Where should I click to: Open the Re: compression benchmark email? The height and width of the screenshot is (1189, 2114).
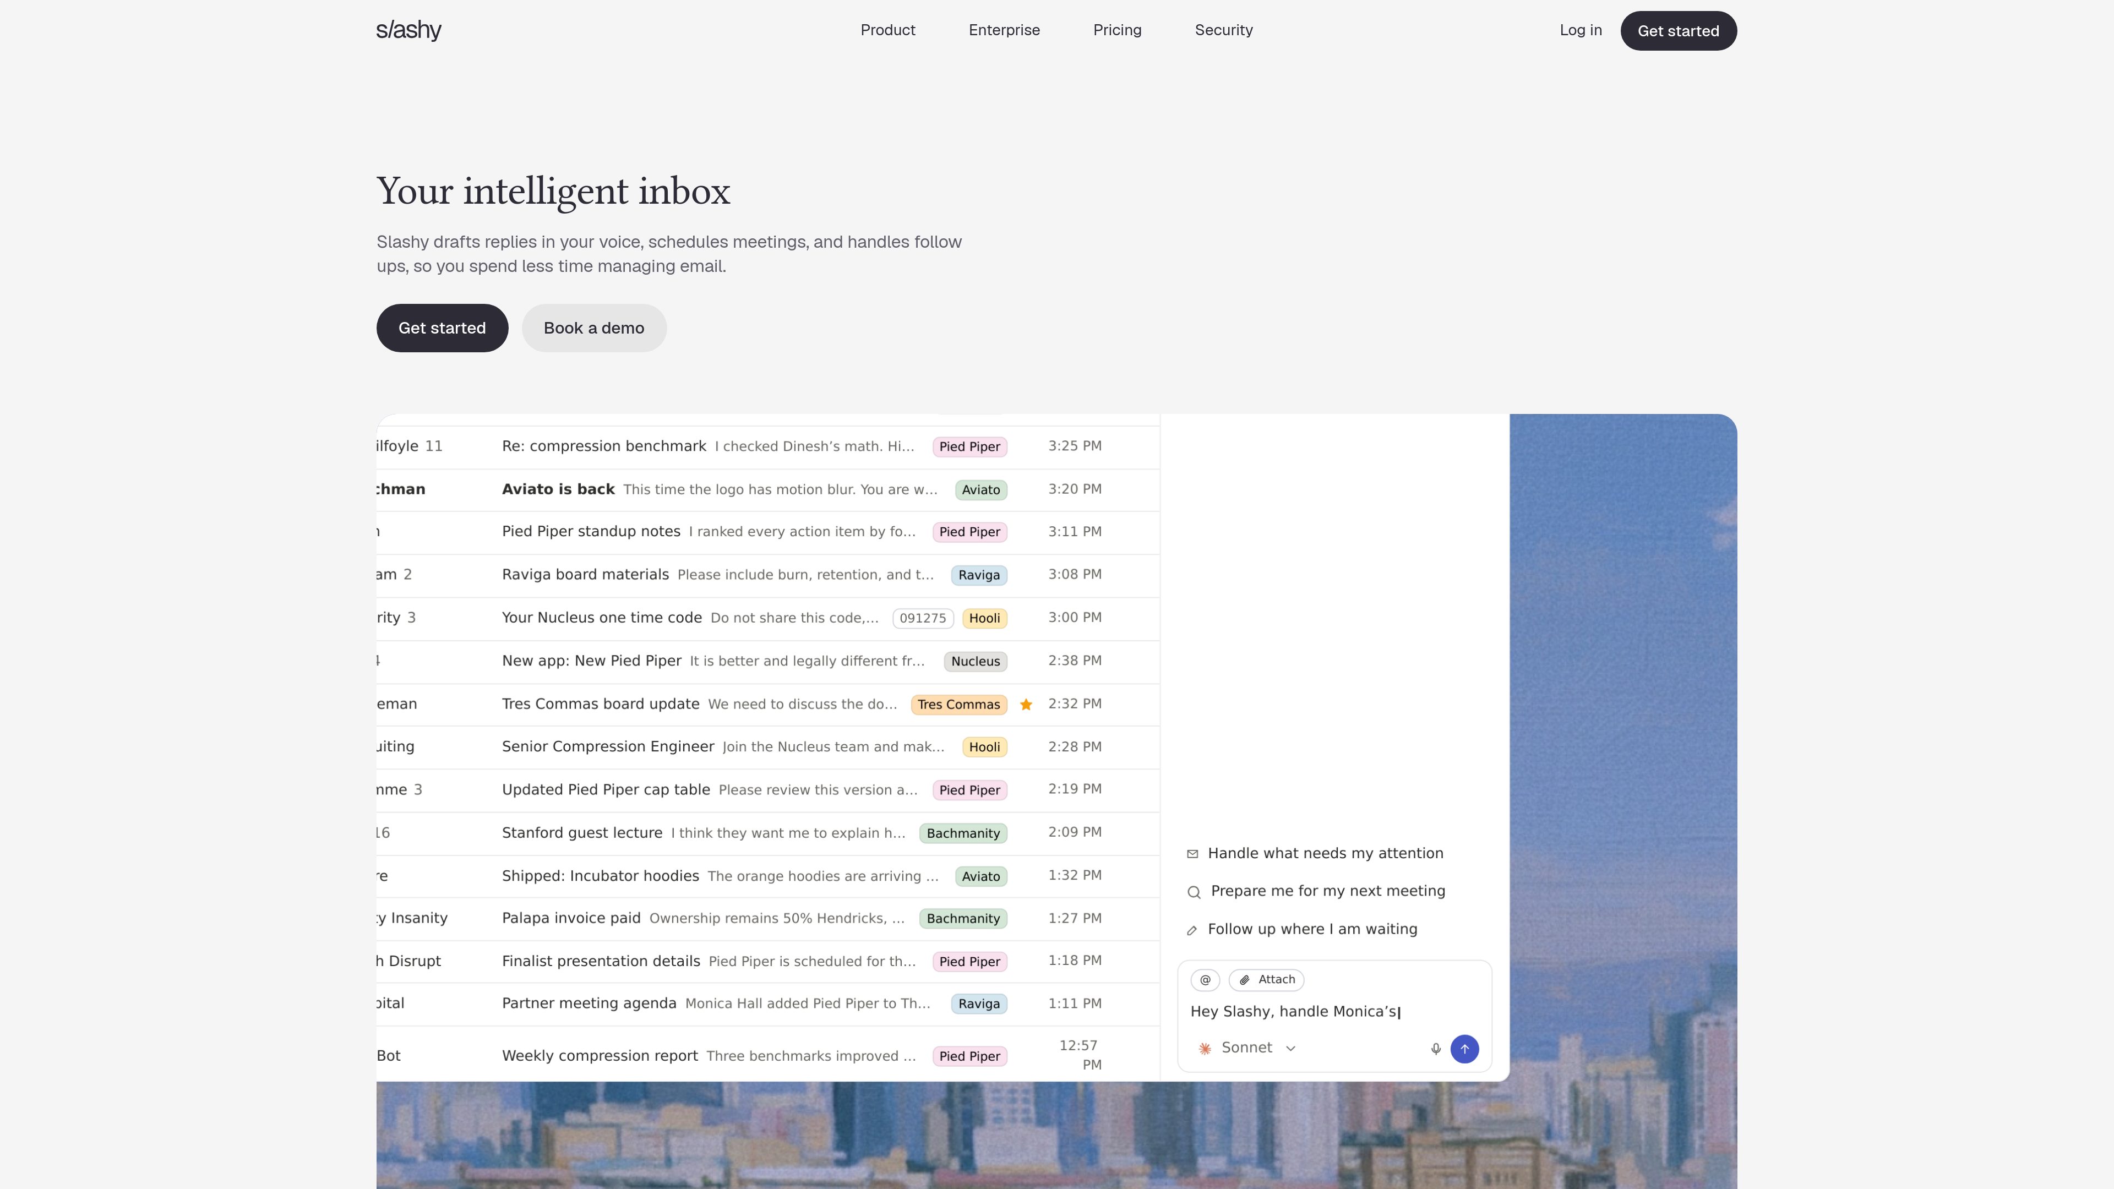[x=768, y=446]
